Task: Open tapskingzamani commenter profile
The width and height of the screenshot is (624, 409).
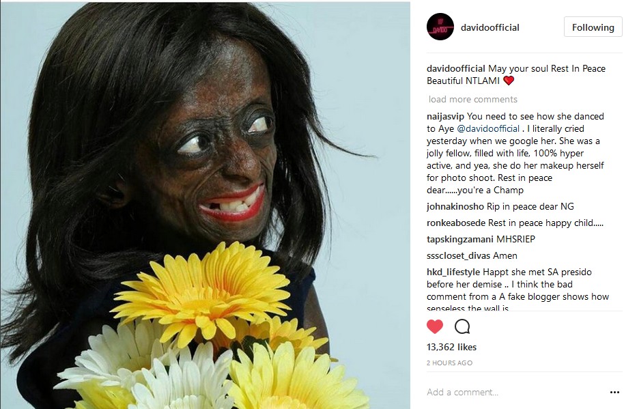Action: coord(455,239)
